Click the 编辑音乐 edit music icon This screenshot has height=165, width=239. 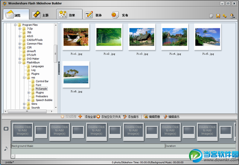pos(165,116)
